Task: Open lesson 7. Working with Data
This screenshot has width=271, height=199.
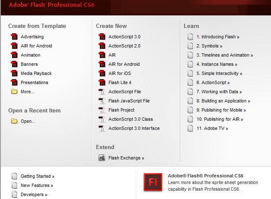Action: coord(219,92)
